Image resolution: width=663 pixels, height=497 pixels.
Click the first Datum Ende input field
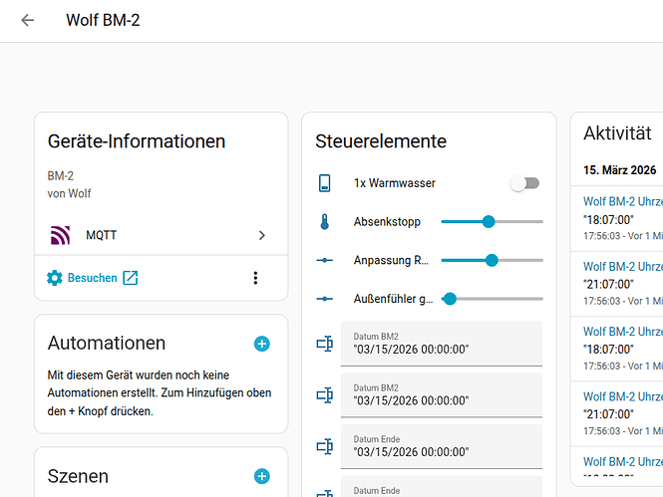tap(441, 446)
